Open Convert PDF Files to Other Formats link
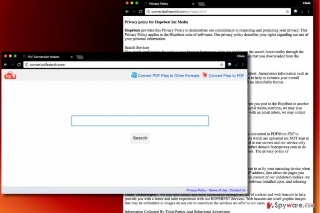 tap(168, 76)
